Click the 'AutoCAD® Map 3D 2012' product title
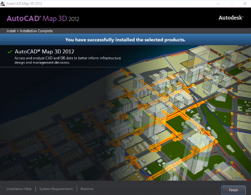This screenshot has height=195, width=251. click(44, 52)
